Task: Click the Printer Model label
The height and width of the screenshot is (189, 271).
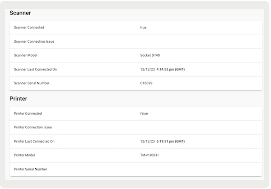Action: click(24, 155)
